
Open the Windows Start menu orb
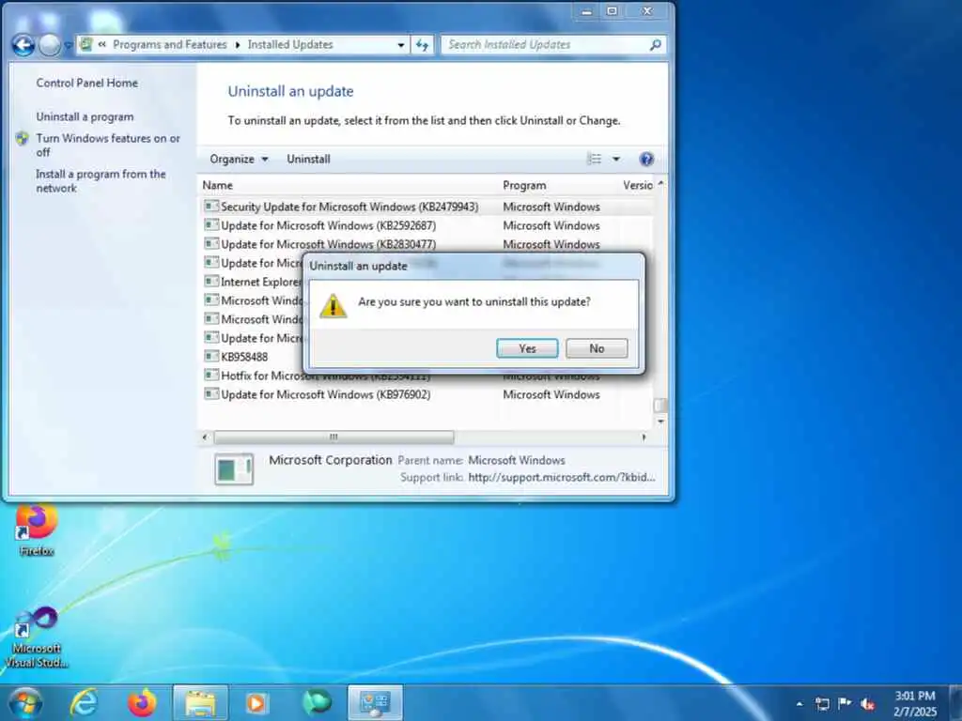pyautogui.click(x=25, y=702)
